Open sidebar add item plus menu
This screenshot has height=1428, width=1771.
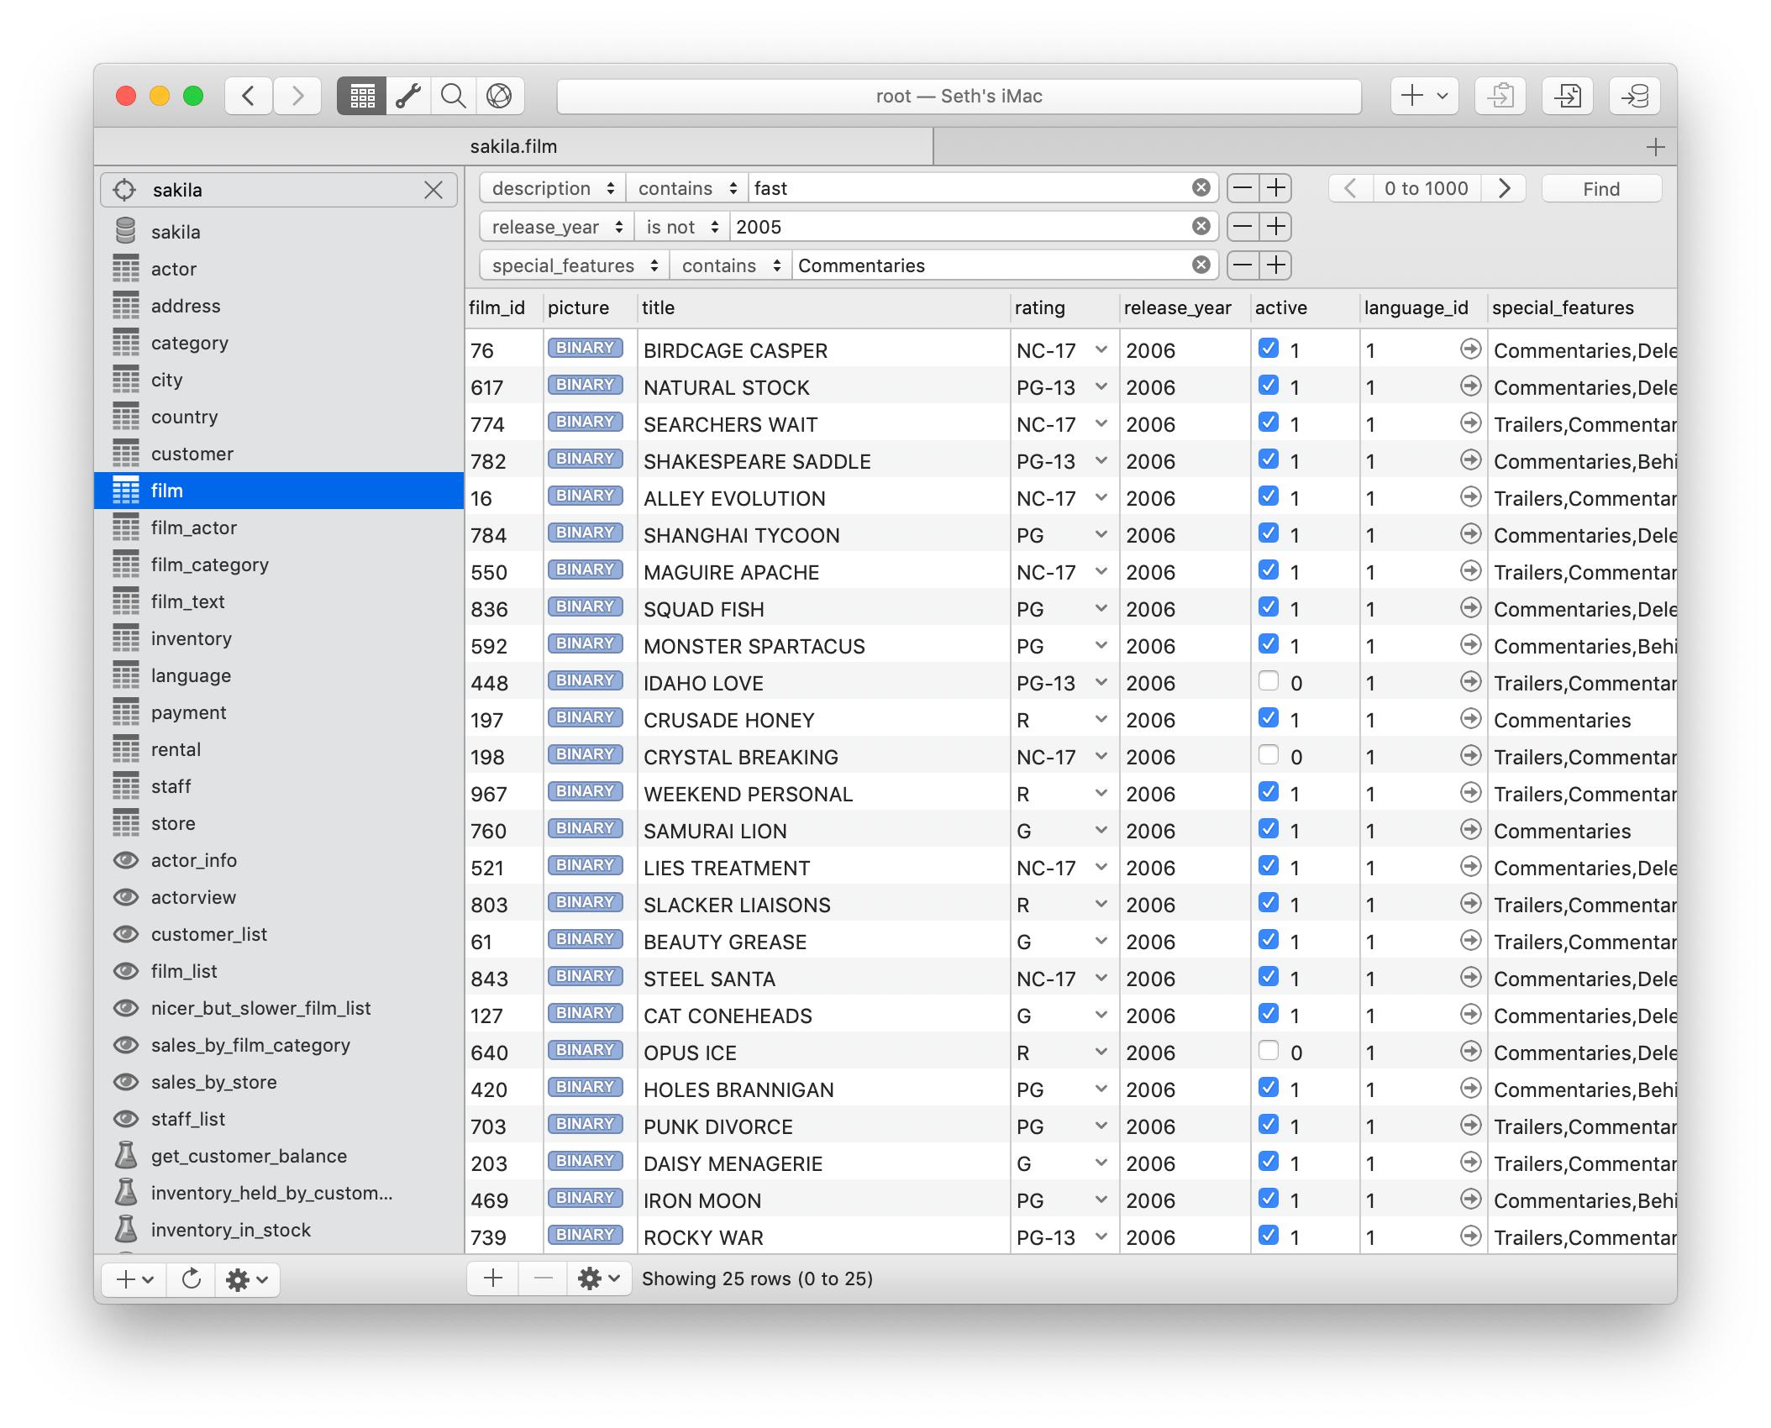point(134,1279)
